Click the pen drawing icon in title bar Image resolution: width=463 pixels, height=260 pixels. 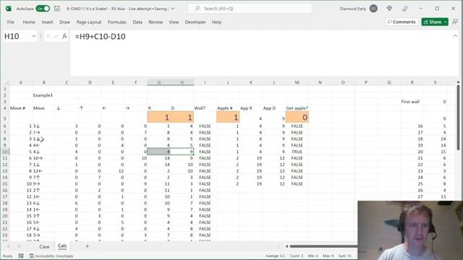pos(405,9)
